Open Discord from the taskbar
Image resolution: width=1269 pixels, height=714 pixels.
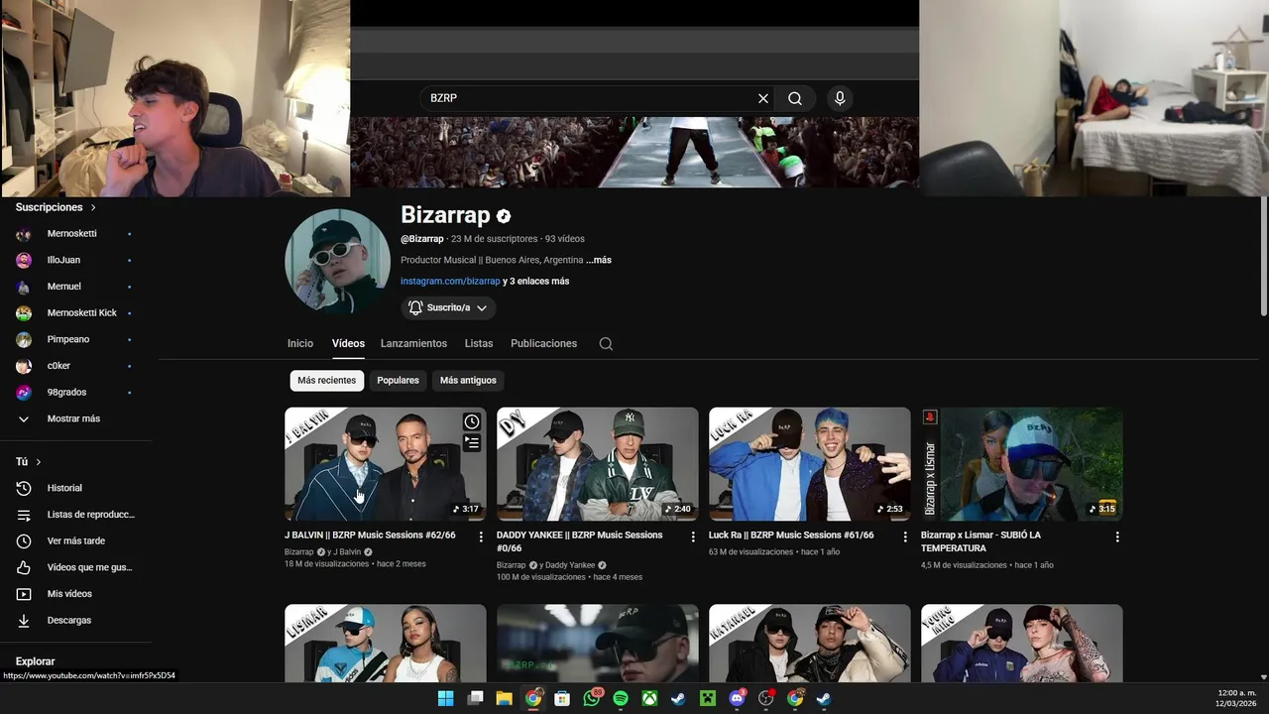[x=737, y=698]
